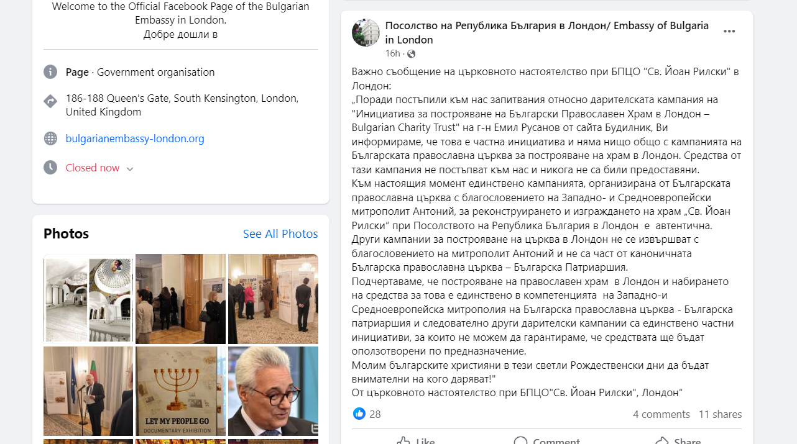Click the page info icon beside Government organisation
The width and height of the screenshot is (797, 444).
click(x=50, y=72)
